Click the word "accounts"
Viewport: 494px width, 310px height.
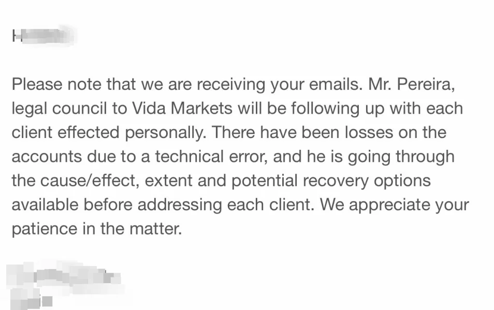click(47, 157)
